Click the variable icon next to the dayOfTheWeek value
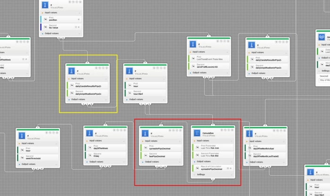330x196 pixels. tap(90, 147)
